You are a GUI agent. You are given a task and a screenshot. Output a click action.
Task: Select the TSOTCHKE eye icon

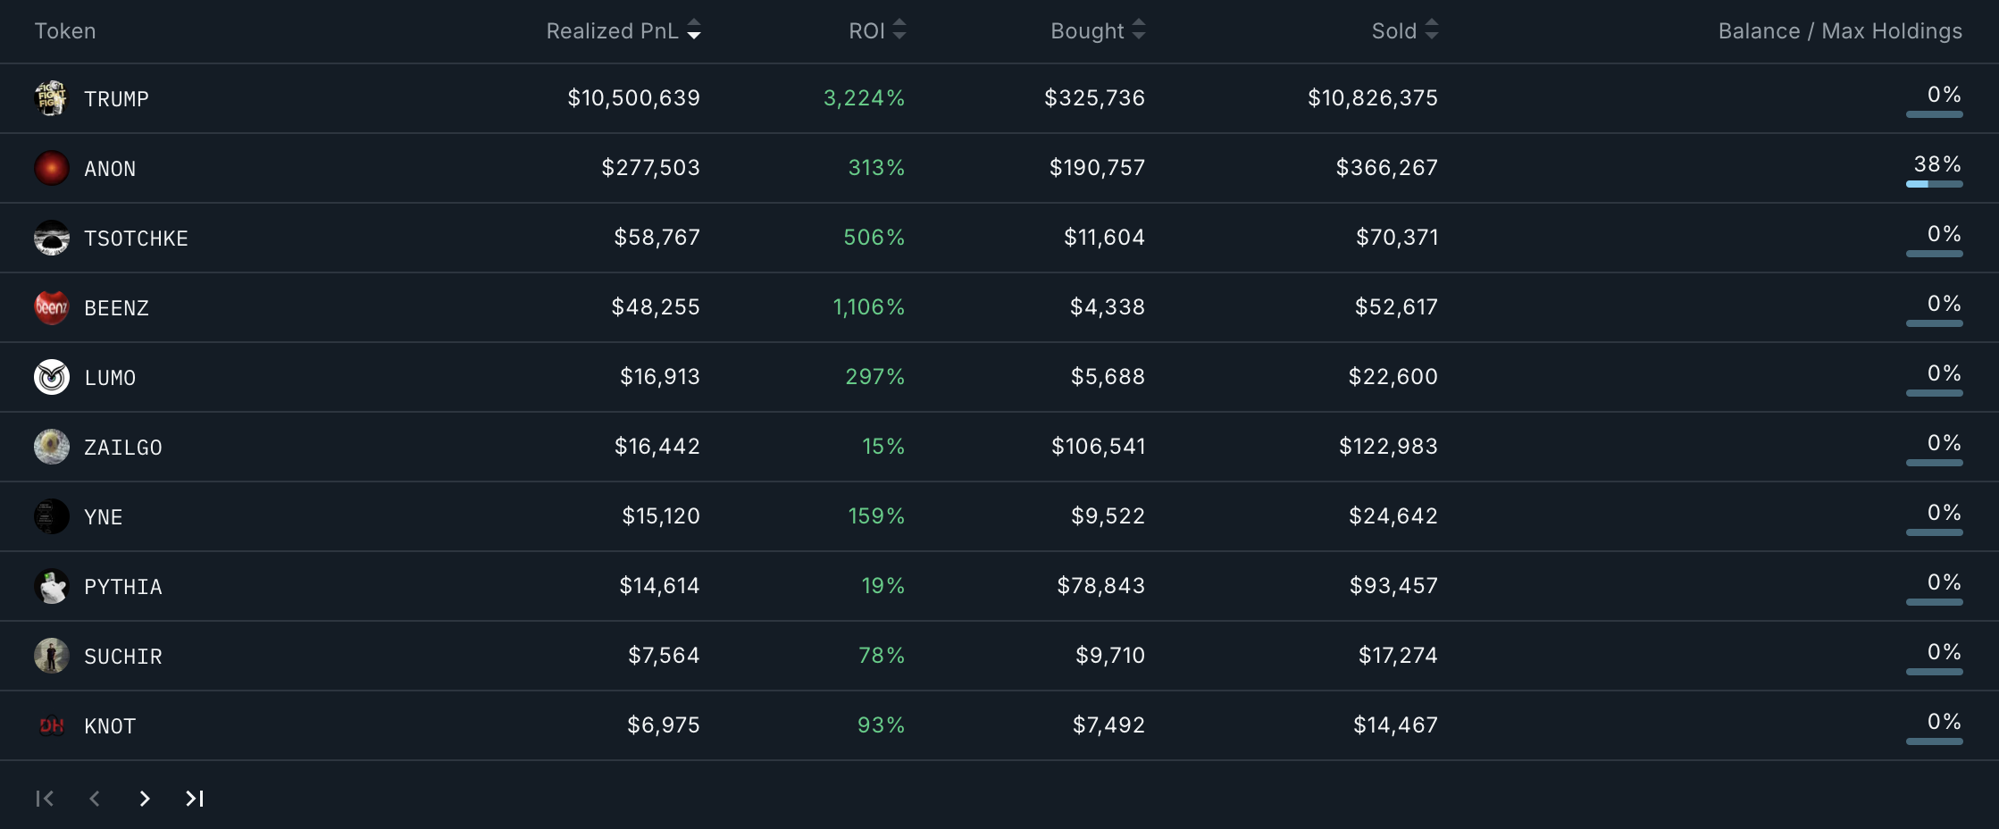tap(52, 238)
